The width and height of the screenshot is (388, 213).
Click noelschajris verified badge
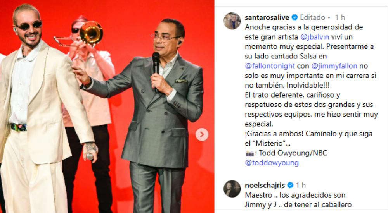coord(290,185)
